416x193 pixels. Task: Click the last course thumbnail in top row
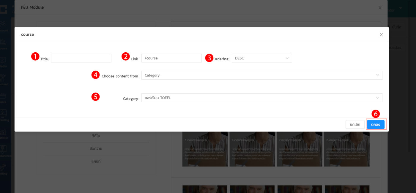click(x=347, y=149)
